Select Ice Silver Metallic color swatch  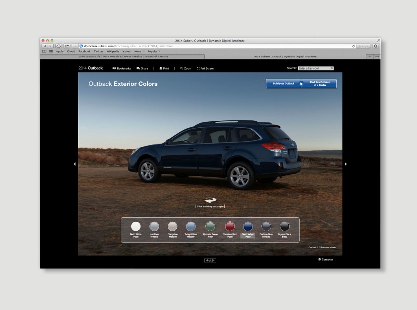(154, 227)
